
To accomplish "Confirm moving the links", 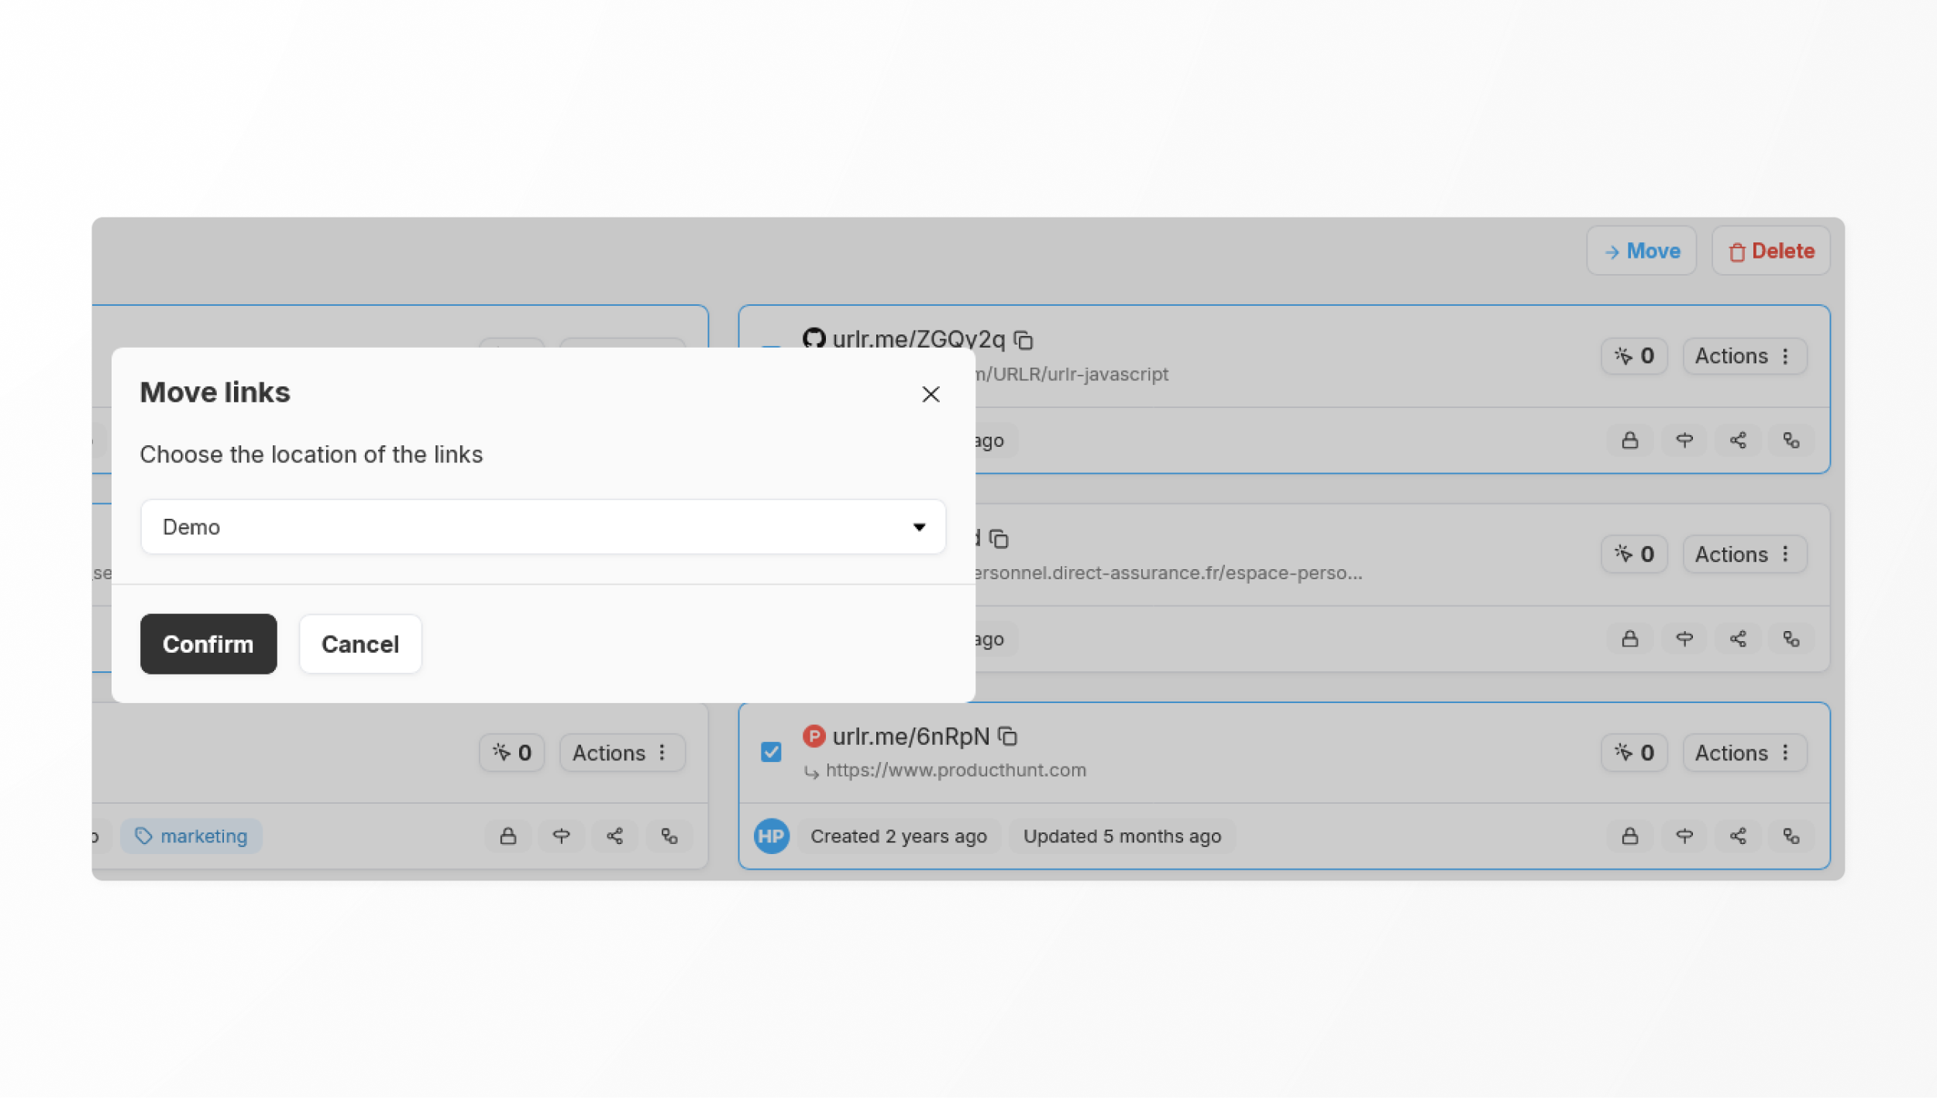I will [x=208, y=644].
